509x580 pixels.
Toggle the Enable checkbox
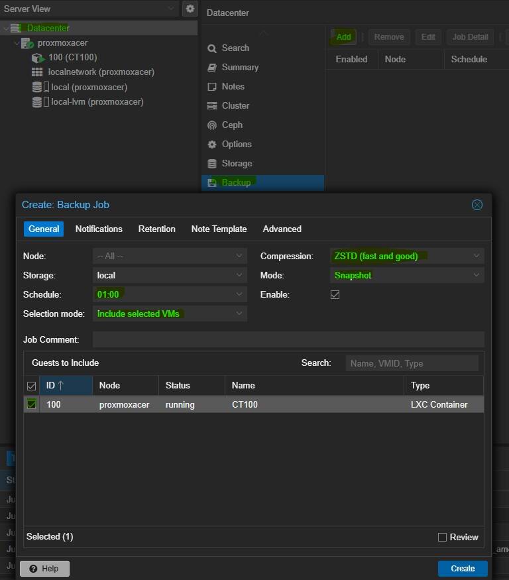[x=335, y=295]
